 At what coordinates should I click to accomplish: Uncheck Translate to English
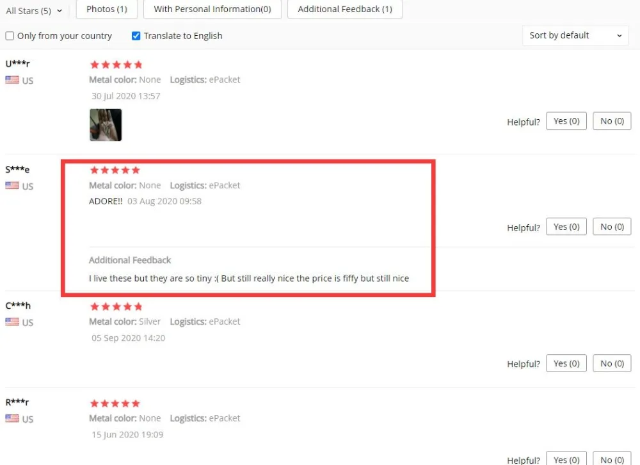pos(136,36)
